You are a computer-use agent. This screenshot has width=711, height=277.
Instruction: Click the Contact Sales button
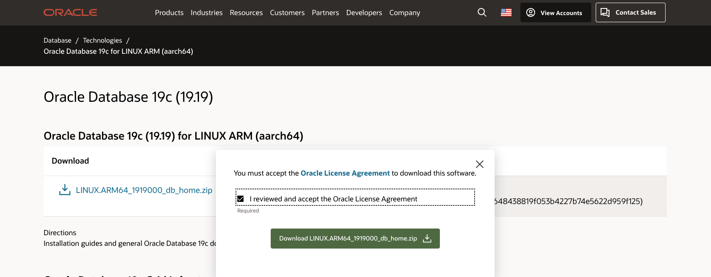(x=630, y=12)
